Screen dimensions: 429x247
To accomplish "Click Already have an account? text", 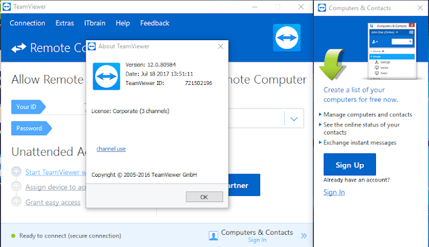I will point(357,180).
